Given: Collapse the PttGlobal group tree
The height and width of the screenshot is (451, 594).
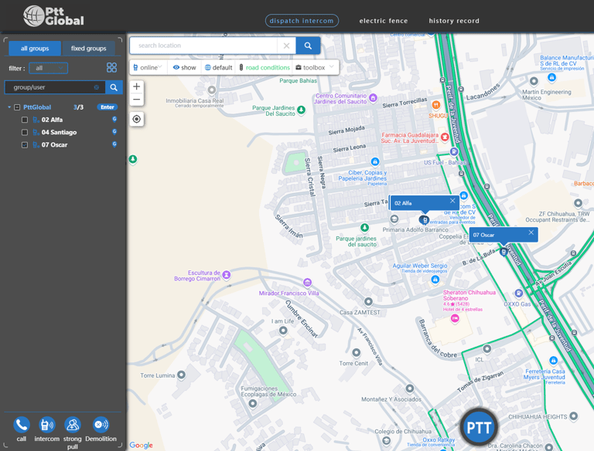Looking at the screenshot, I should click(9, 107).
